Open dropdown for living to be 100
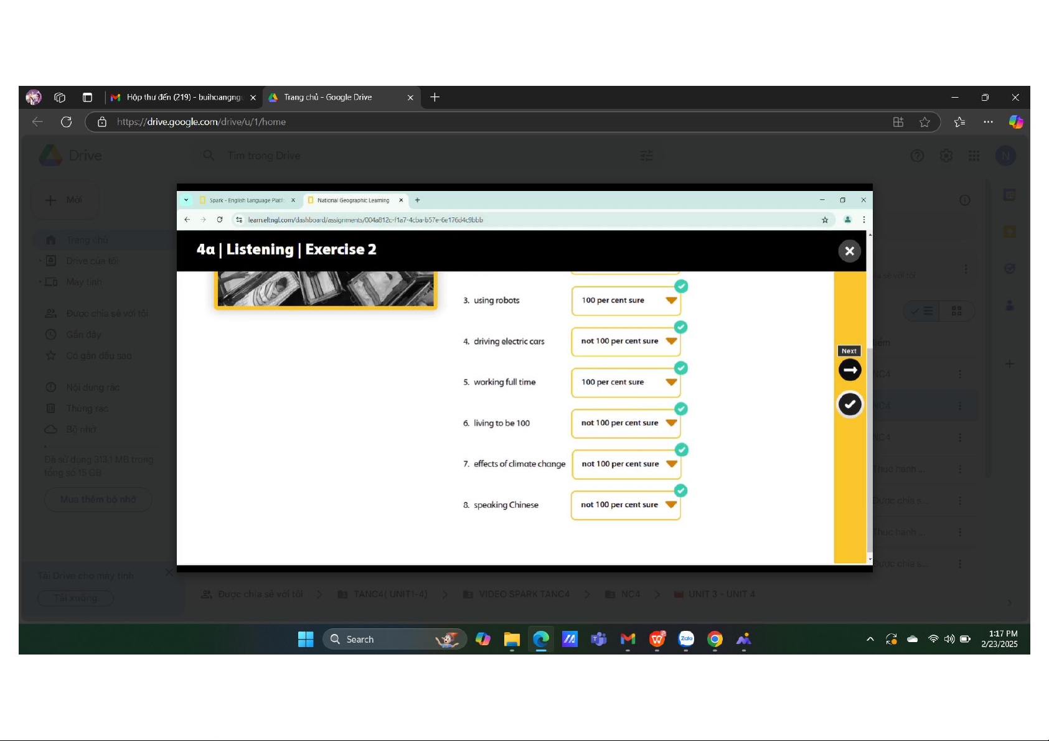 (670, 423)
